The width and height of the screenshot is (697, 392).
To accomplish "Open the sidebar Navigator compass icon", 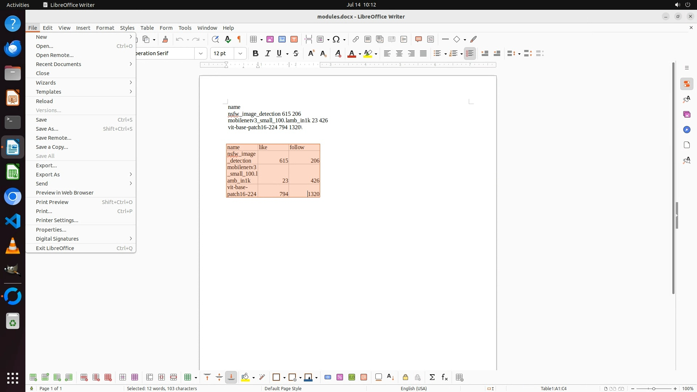I will click(686, 130).
